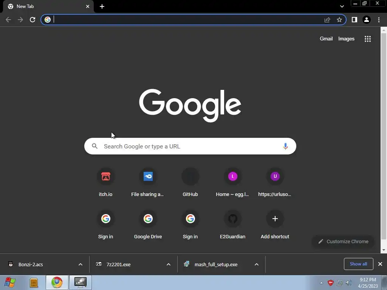Expand options for 7z2201.exe download
The image size is (387, 290).
point(169,264)
